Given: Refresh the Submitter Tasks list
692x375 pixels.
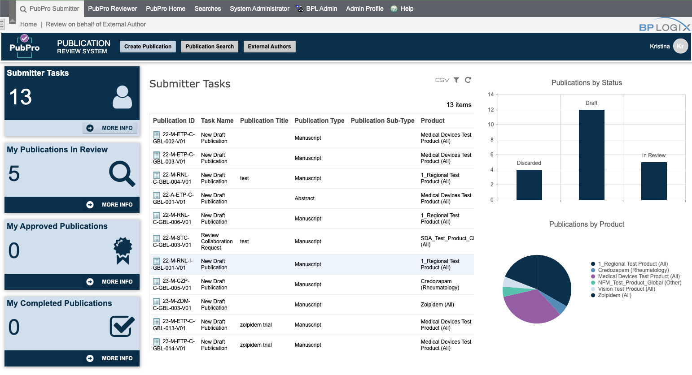Looking at the screenshot, I should 468,80.
